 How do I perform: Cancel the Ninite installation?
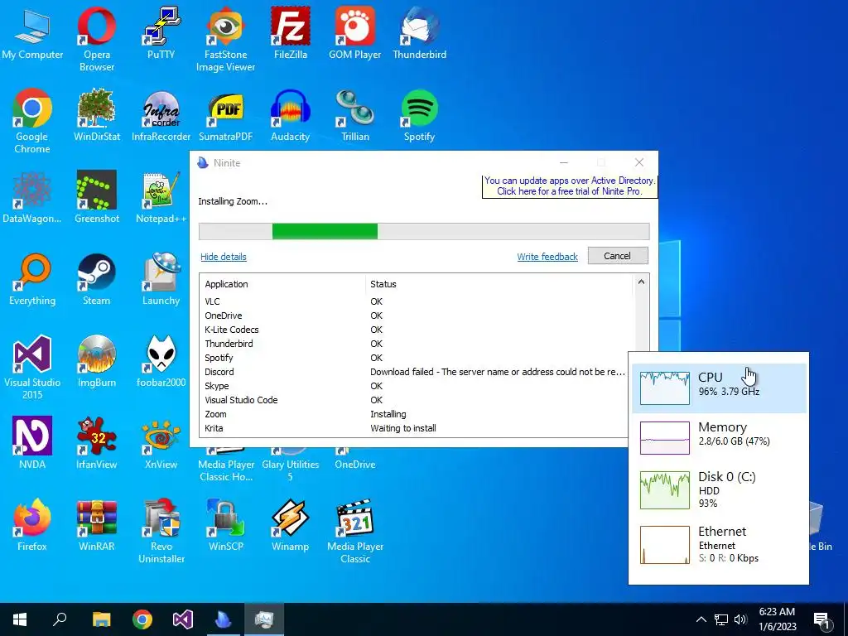point(618,256)
